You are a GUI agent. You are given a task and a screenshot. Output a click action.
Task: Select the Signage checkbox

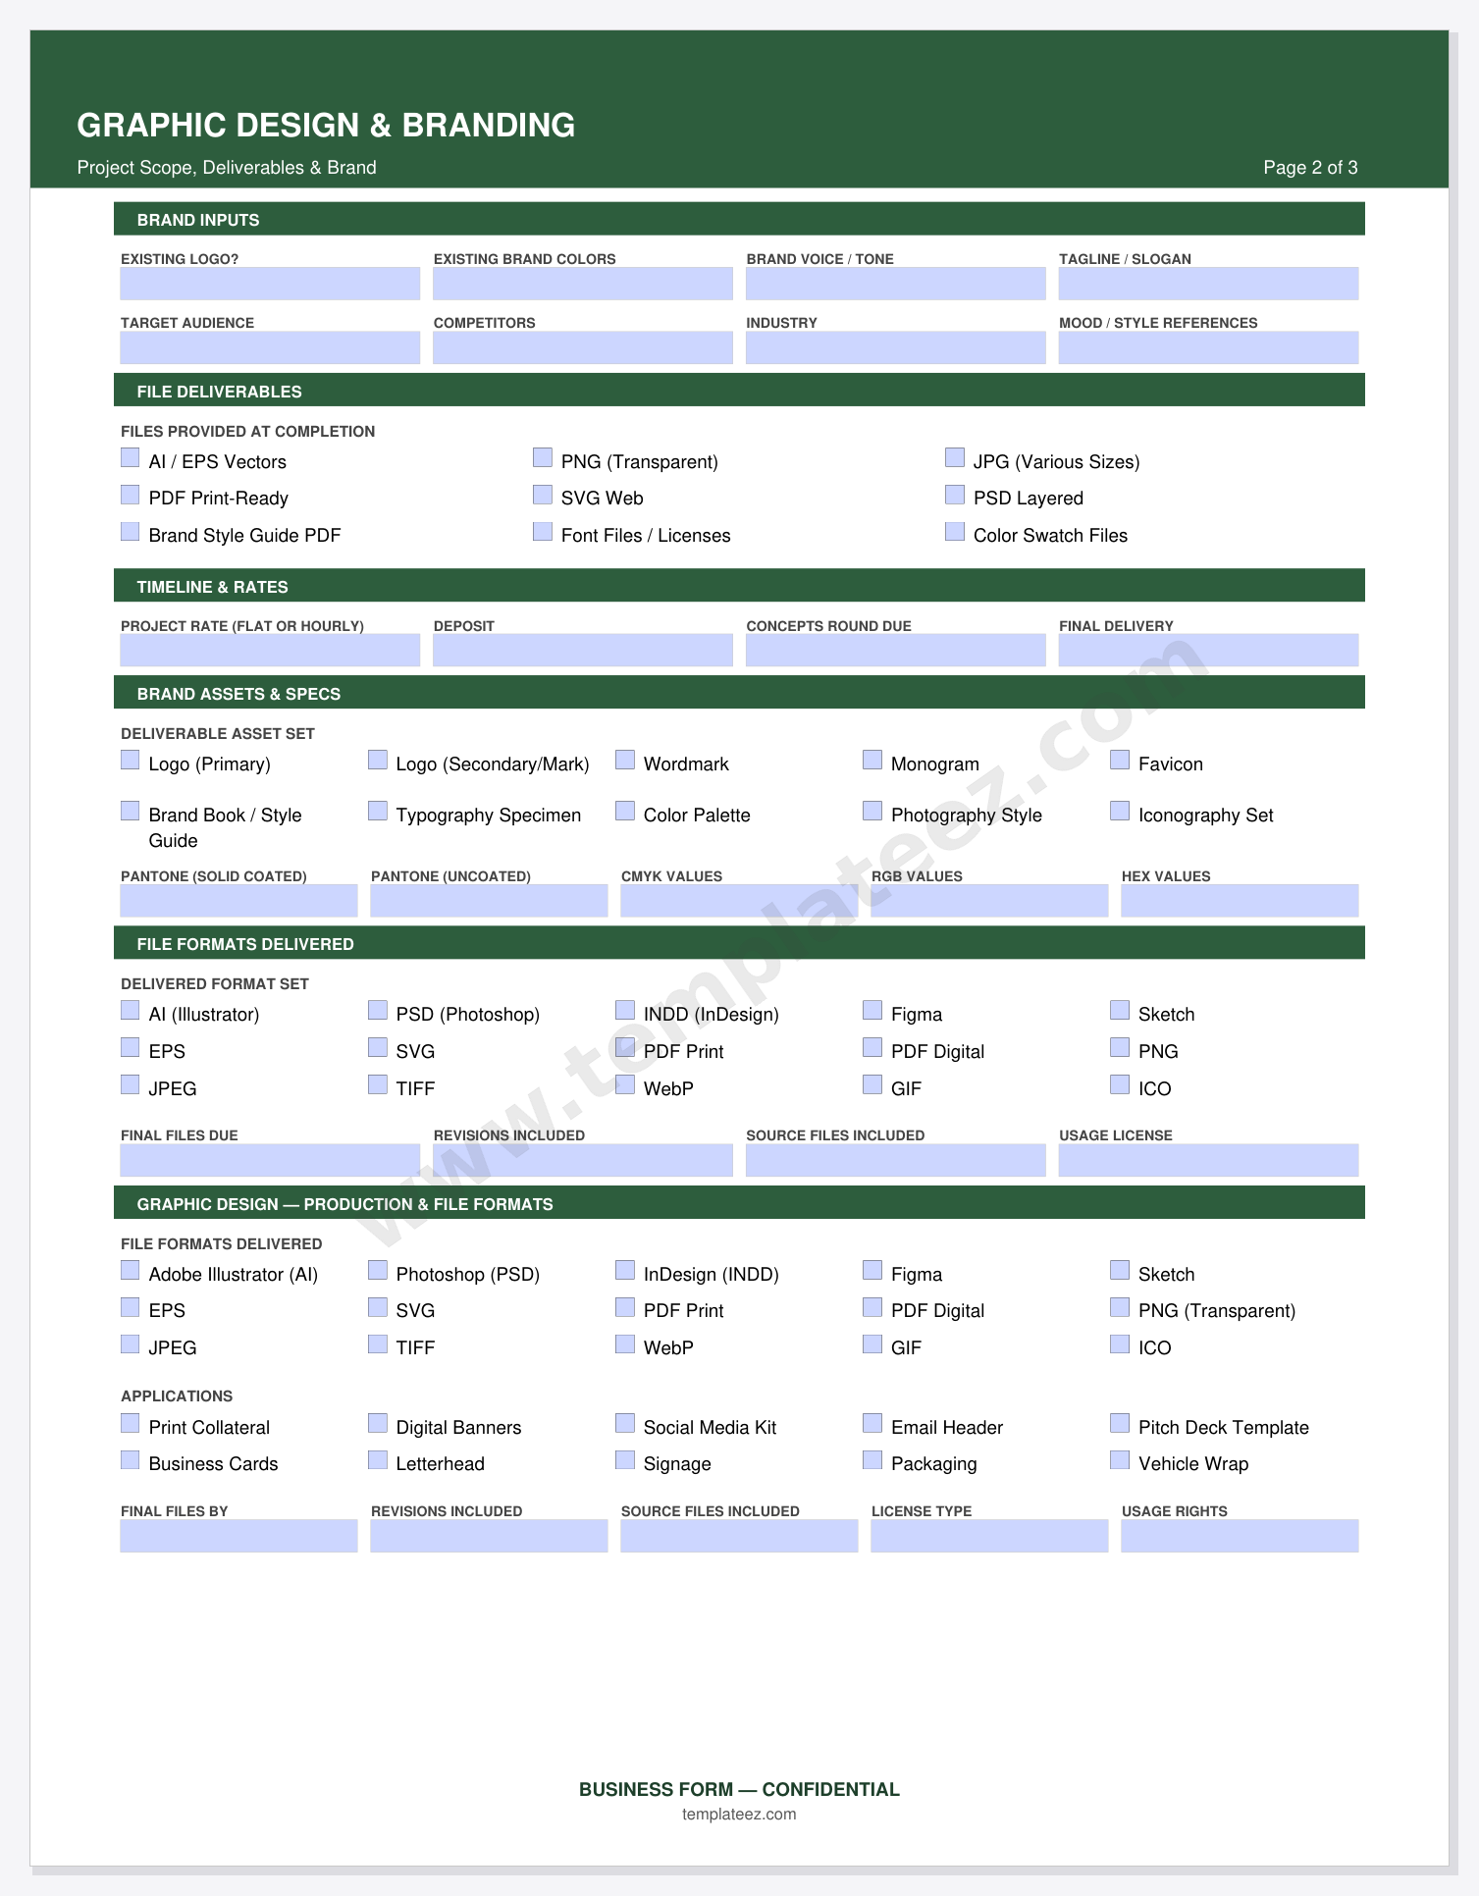(625, 1460)
